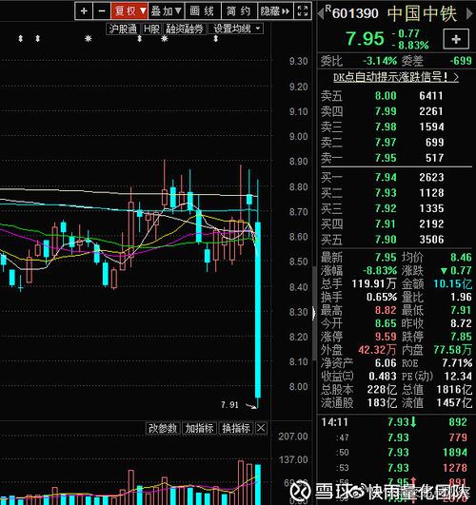Click the latest large cyan candlestick

258,310
